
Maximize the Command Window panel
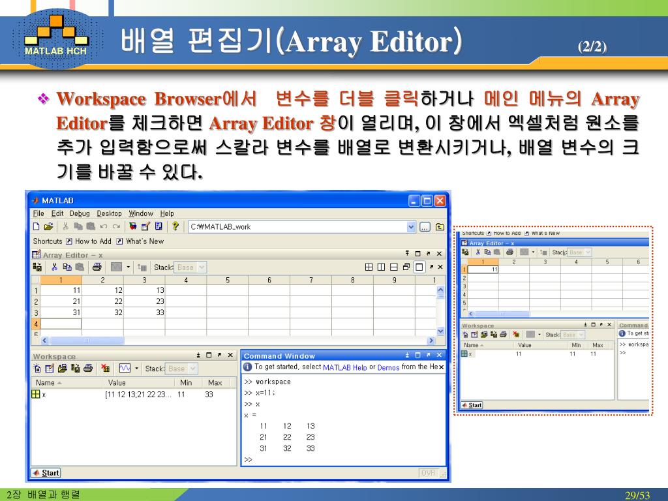click(417, 355)
